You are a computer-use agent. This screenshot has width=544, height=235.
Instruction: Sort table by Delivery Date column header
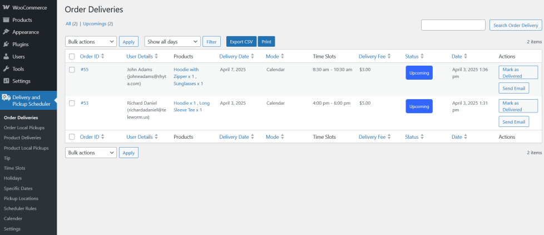point(234,56)
